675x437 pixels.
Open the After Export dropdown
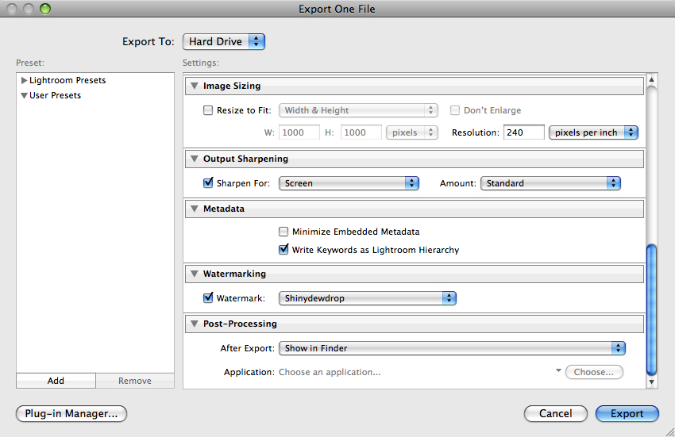tap(452, 348)
